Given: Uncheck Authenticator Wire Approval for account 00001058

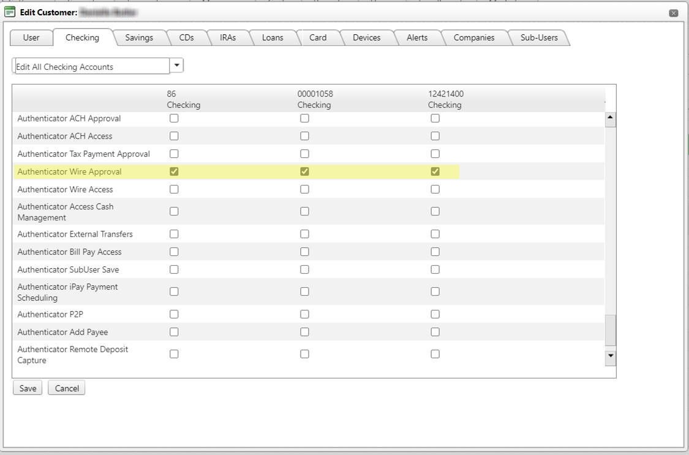Looking at the screenshot, I should [x=304, y=171].
